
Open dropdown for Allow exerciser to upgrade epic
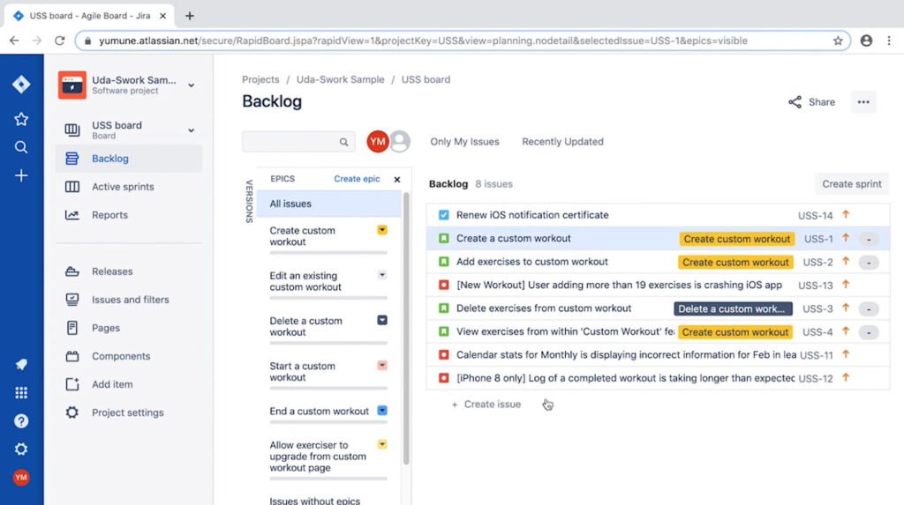(382, 444)
